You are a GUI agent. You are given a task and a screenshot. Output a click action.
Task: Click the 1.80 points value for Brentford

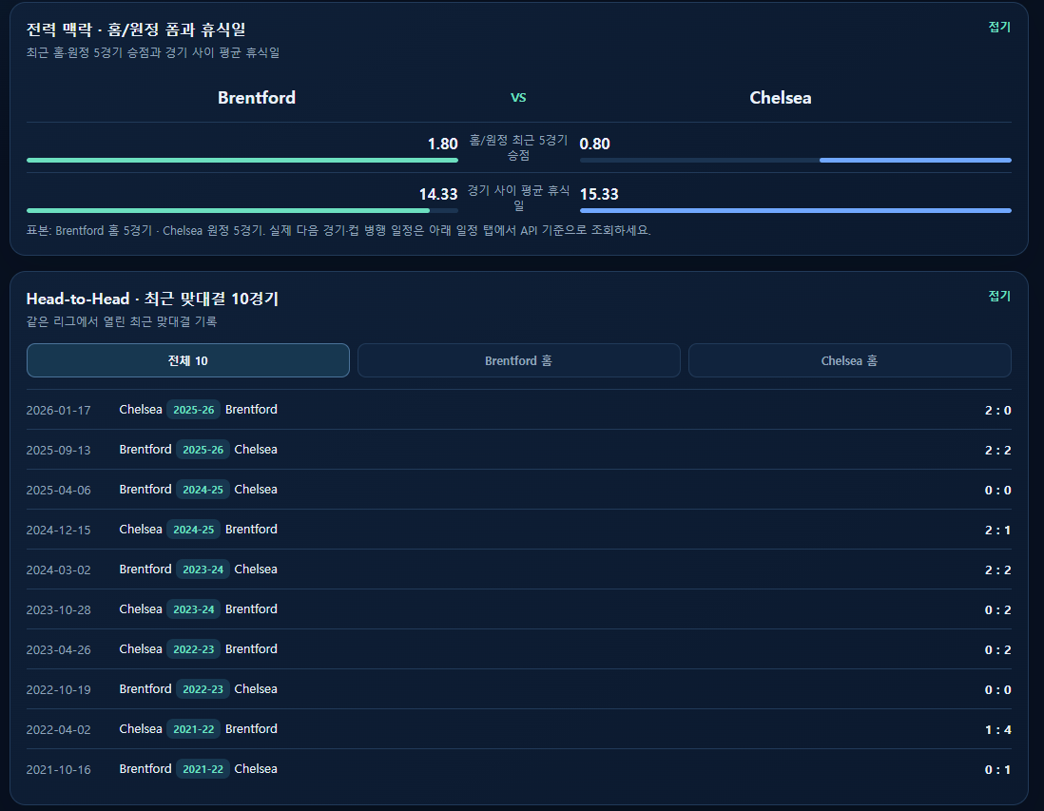tap(443, 144)
